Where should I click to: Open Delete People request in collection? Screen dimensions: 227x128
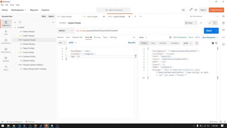[x=29, y=44]
